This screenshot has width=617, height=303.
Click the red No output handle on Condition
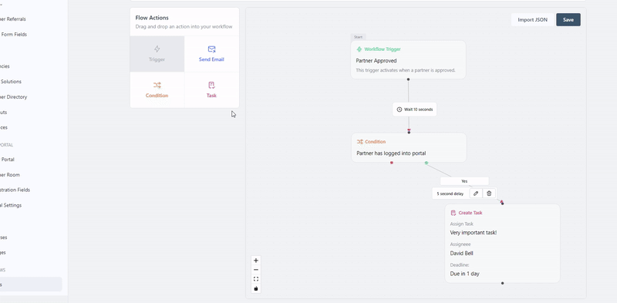click(392, 163)
